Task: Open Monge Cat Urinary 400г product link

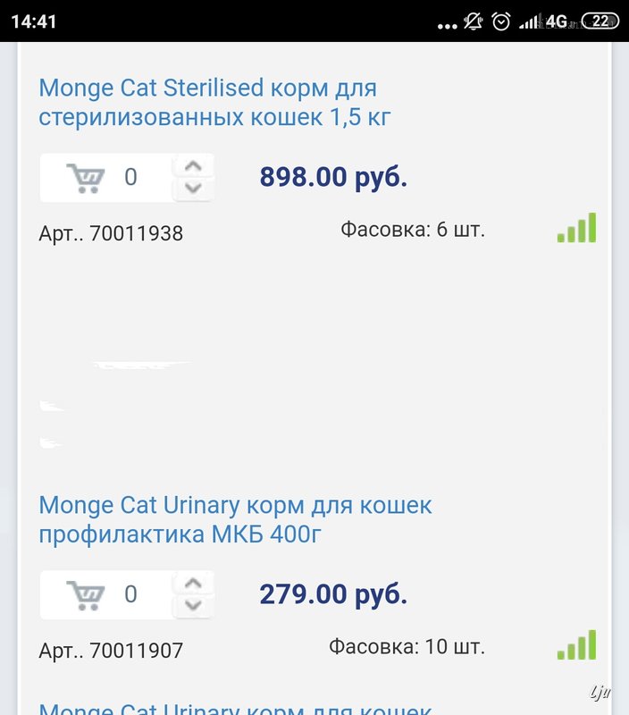Action: pyautogui.click(x=235, y=519)
